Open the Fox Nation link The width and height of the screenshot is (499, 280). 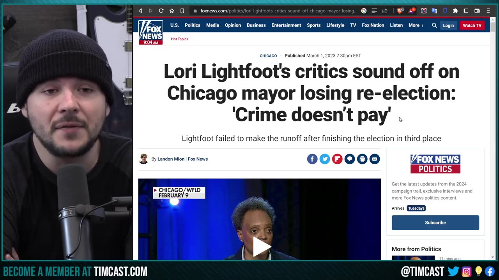point(373,25)
